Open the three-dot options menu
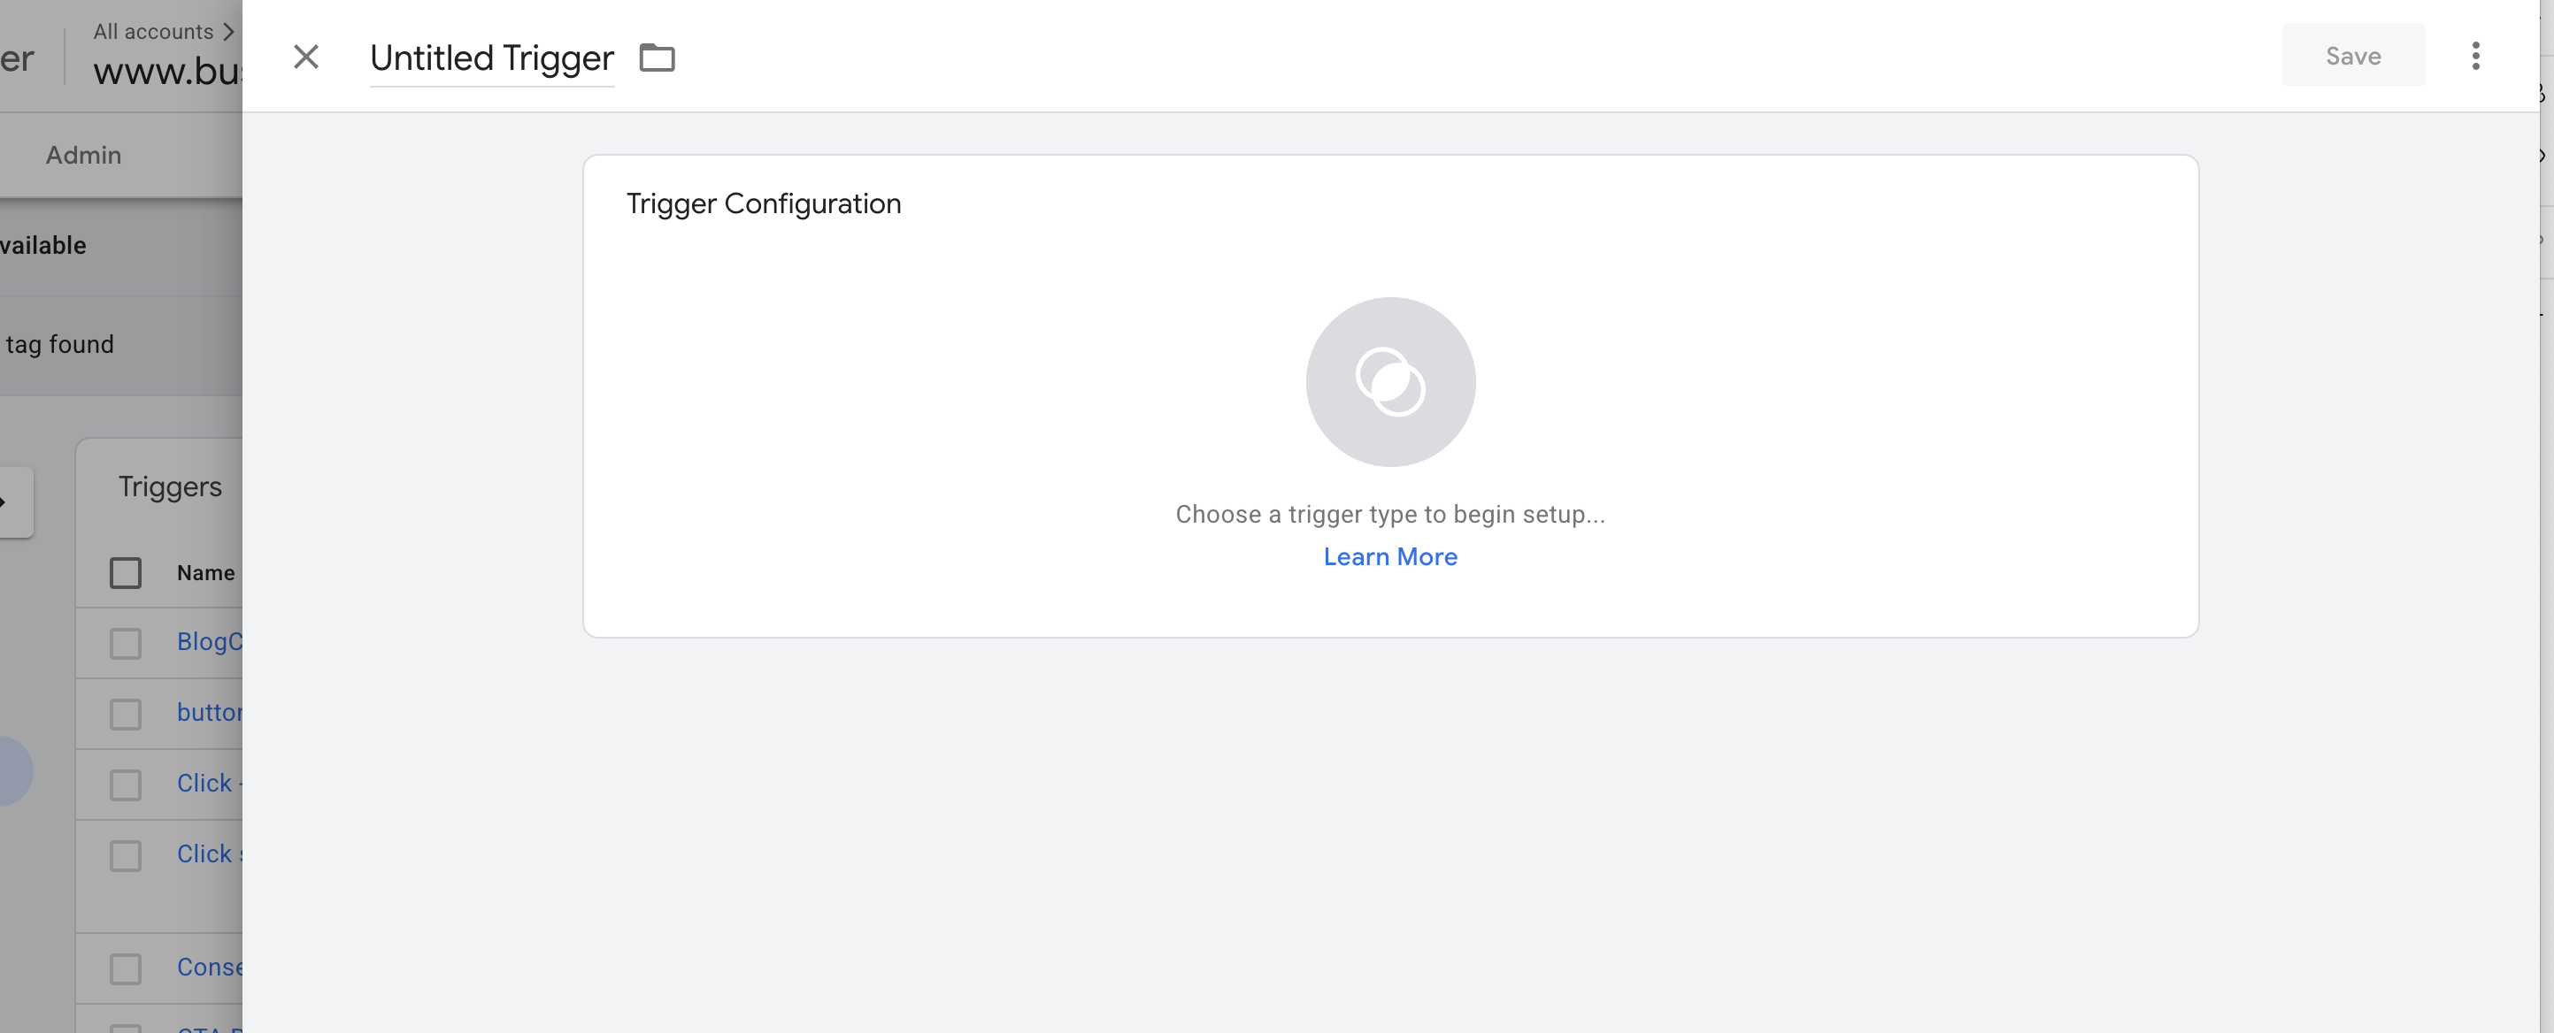The image size is (2554, 1033). [x=2475, y=57]
